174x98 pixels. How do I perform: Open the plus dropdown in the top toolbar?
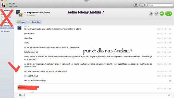[142, 5]
